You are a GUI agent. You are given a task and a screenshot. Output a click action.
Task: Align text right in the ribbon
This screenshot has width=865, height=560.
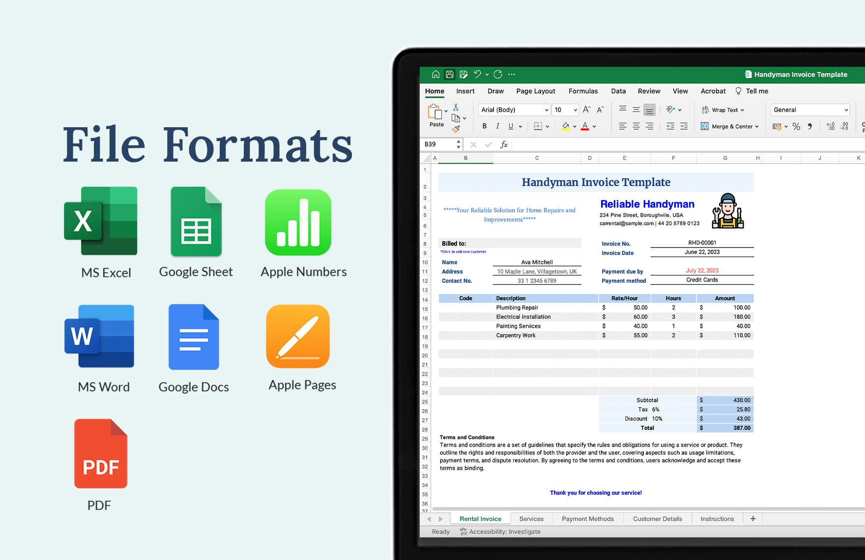pos(649,126)
